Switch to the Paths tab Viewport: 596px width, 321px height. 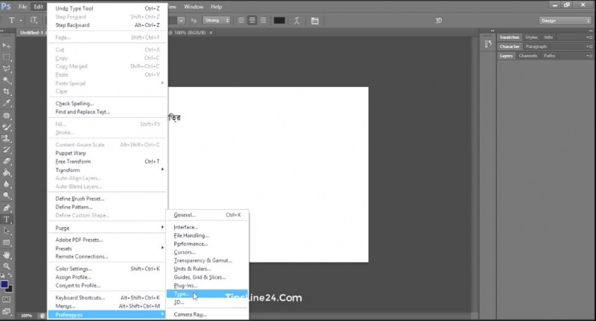[549, 56]
